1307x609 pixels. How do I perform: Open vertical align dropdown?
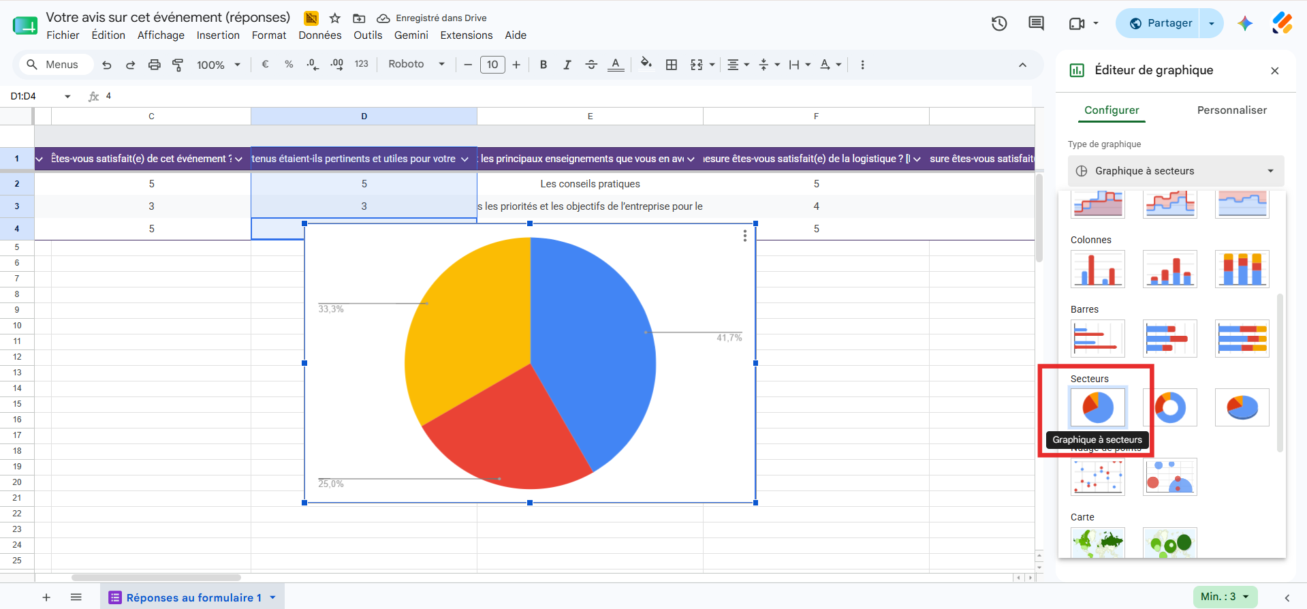click(x=770, y=65)
